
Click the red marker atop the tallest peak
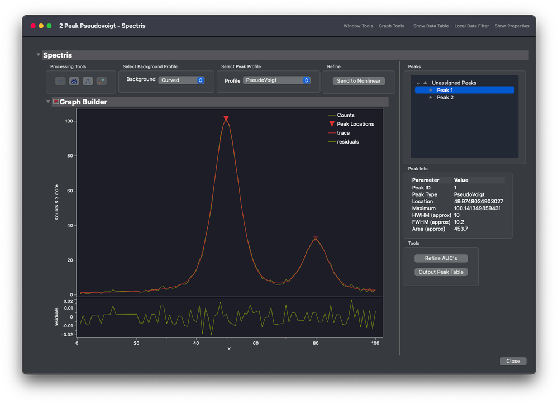[x=226, y=118]
